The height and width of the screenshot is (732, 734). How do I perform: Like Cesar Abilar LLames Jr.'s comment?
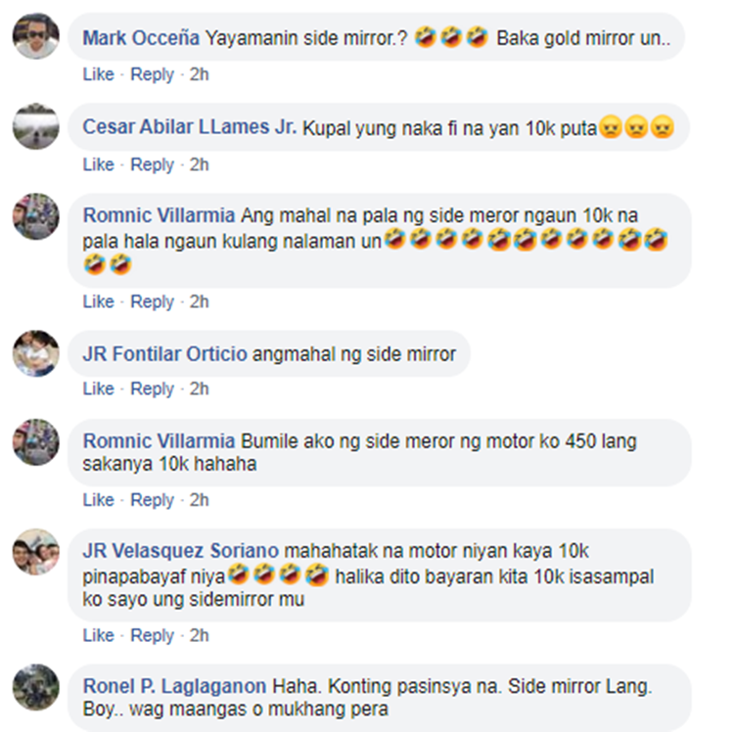(98, 164)
